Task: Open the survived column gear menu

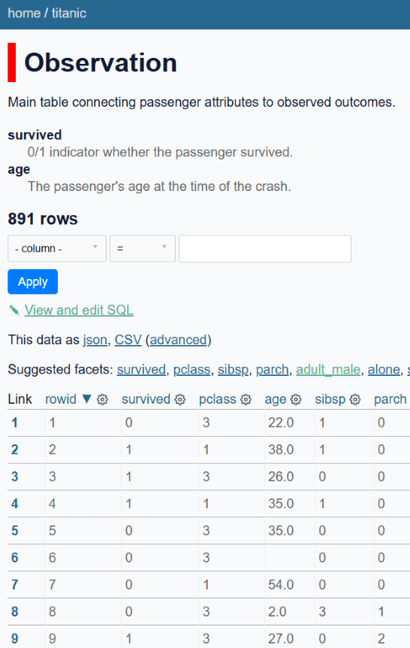Action: [x=180, y=399]
